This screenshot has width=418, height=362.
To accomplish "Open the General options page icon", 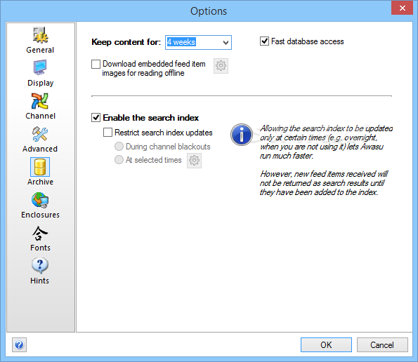I will pos(40,35).
